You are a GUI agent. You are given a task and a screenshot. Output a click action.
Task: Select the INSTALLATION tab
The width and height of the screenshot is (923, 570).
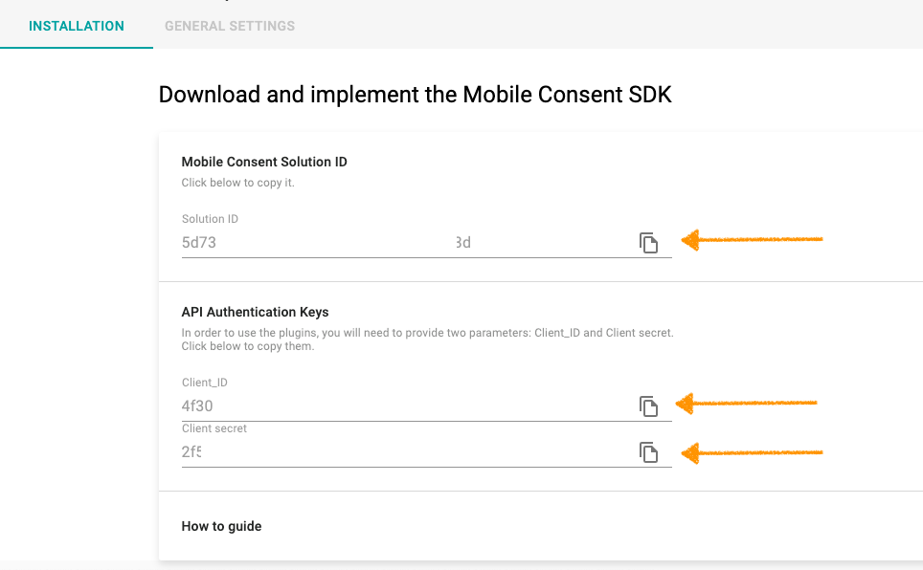[x=76, y=26]
